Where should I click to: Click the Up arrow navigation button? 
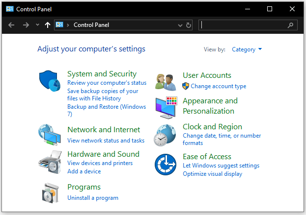click(x=47, y=25)
